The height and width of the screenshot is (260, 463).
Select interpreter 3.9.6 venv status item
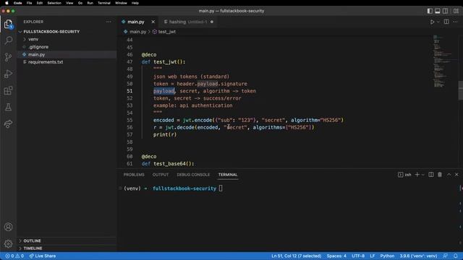point(418,256)
